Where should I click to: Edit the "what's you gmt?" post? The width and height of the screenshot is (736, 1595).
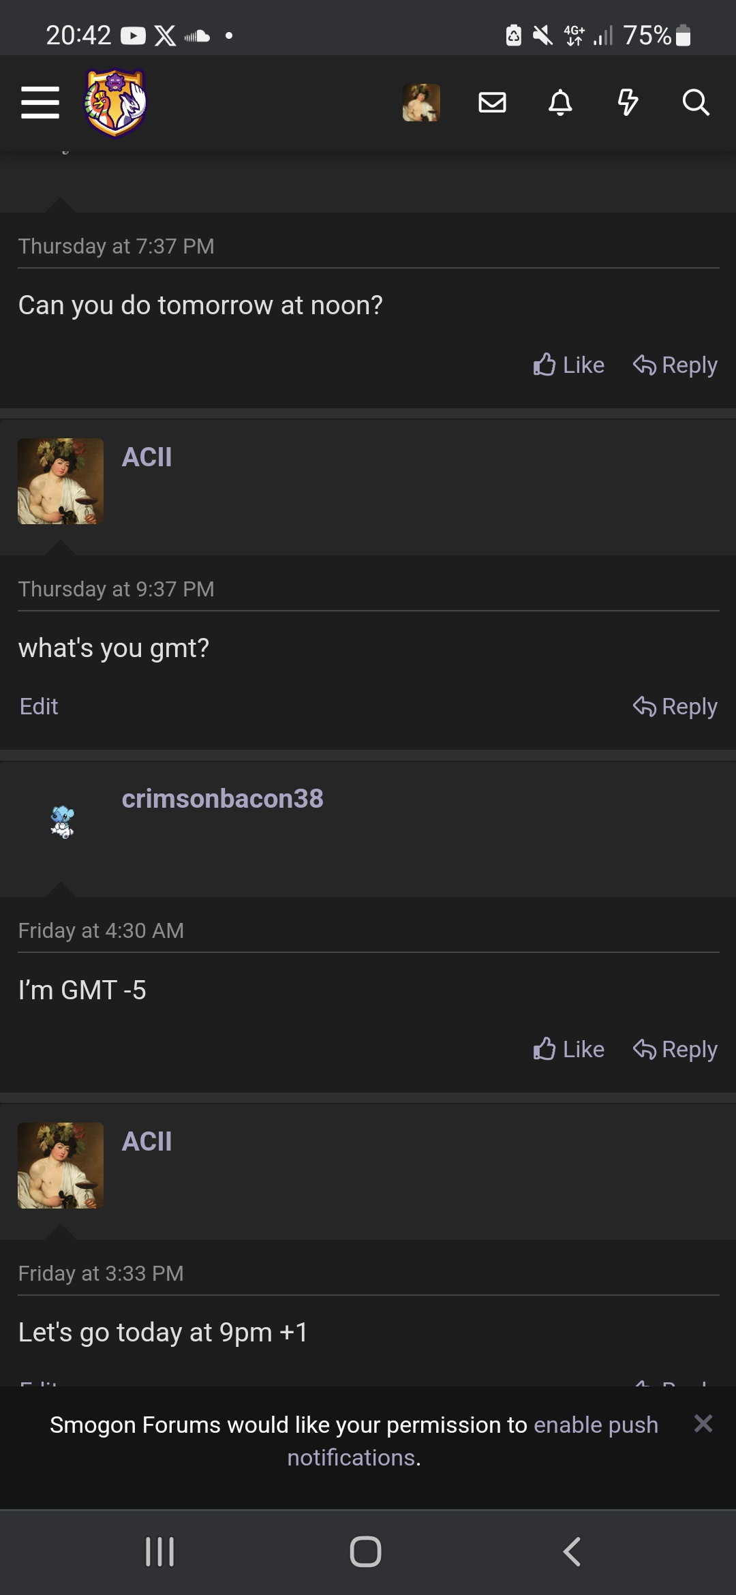39,706
